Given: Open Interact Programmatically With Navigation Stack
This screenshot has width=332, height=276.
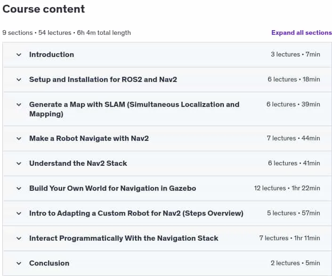Looking at the screenshot, I should click(x=124, y=238).
